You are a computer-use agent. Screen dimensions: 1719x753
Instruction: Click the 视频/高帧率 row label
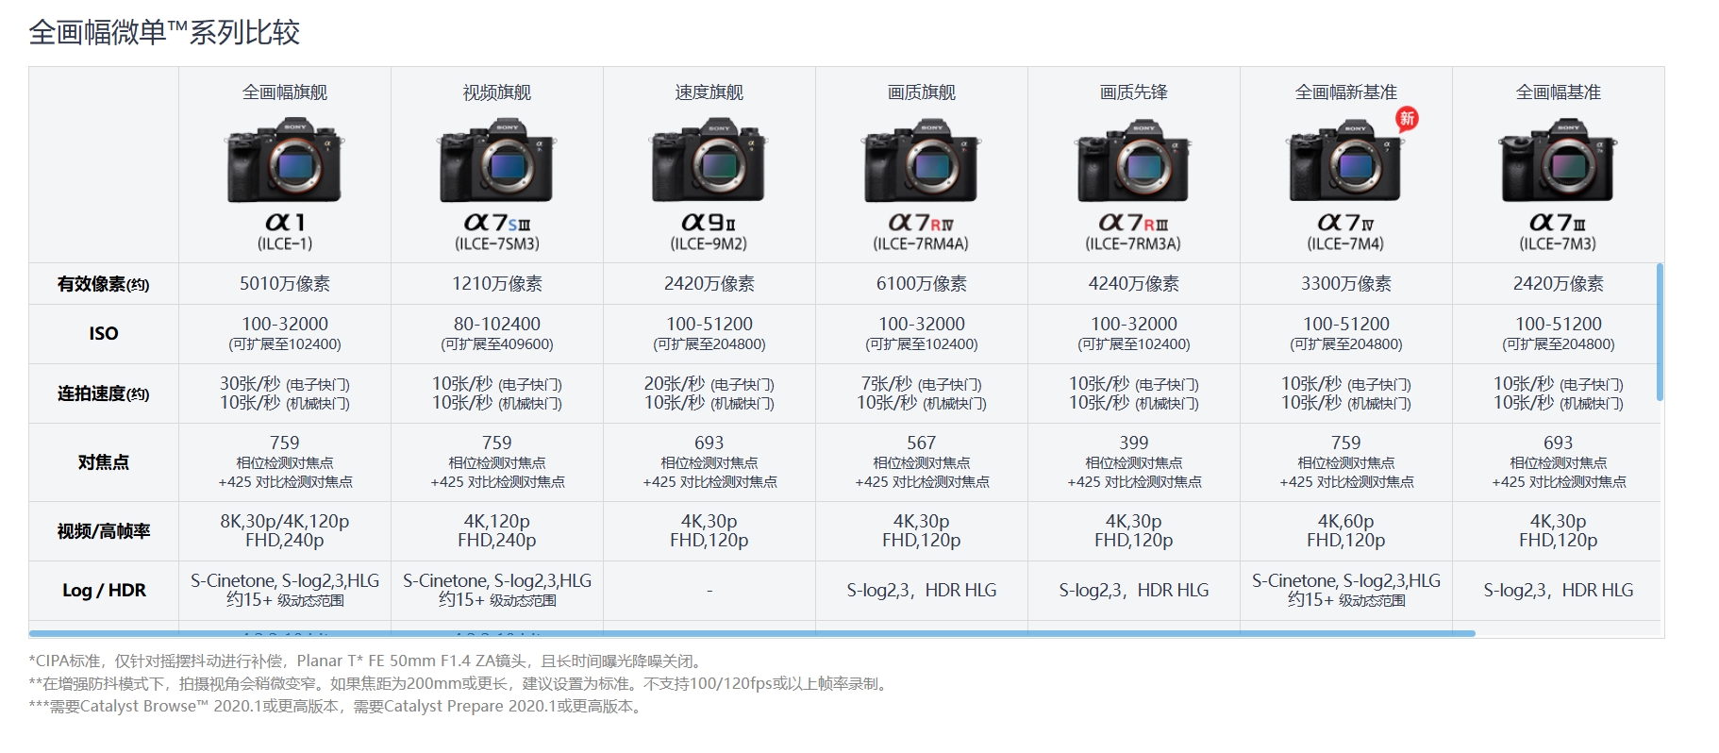click(104, 531)
